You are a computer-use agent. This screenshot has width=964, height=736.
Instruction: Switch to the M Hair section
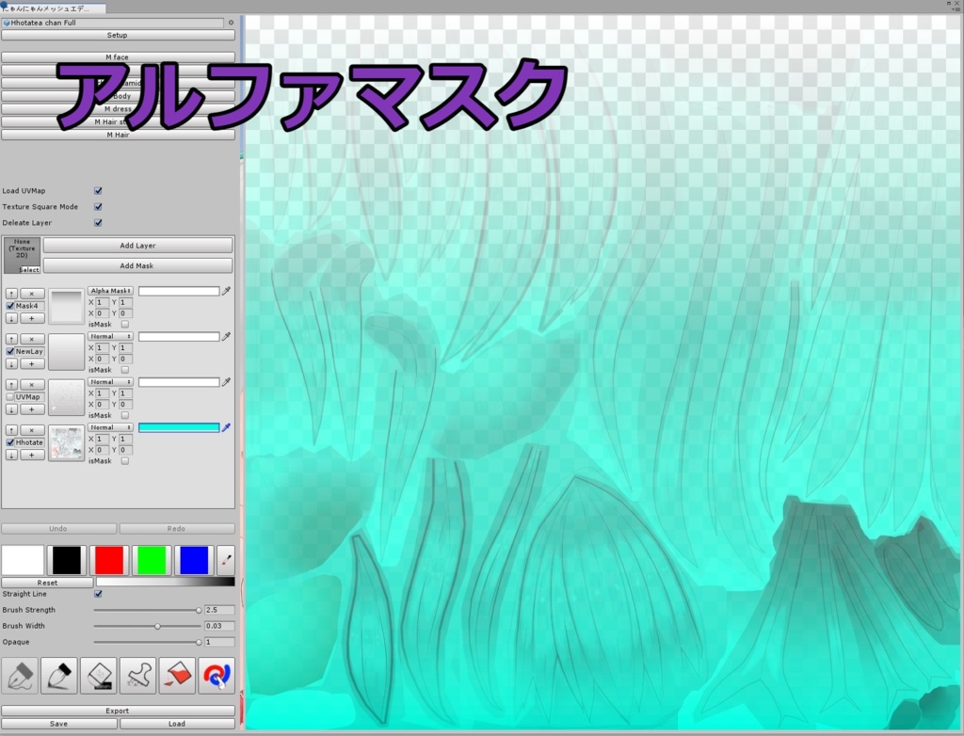click(118, 135)
